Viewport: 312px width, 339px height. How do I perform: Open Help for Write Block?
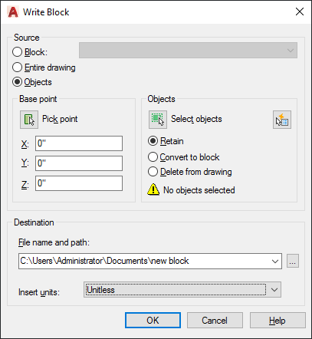pyautogui.click(x=278, y=320)
